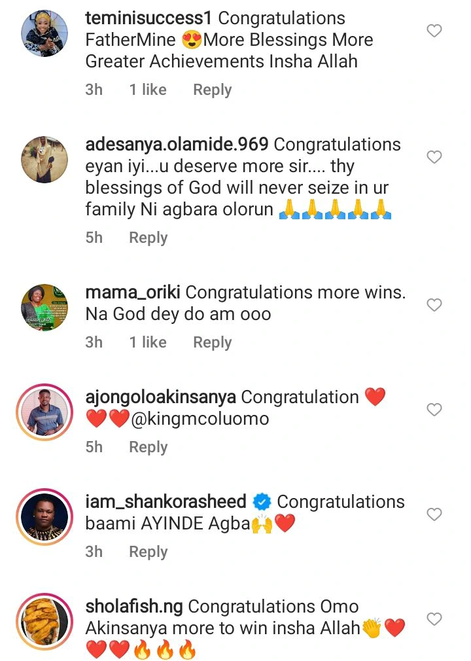Like iam_shankorasheed's comment heart icon
Viewport: 471px width, 661px height.
point(434,514)
